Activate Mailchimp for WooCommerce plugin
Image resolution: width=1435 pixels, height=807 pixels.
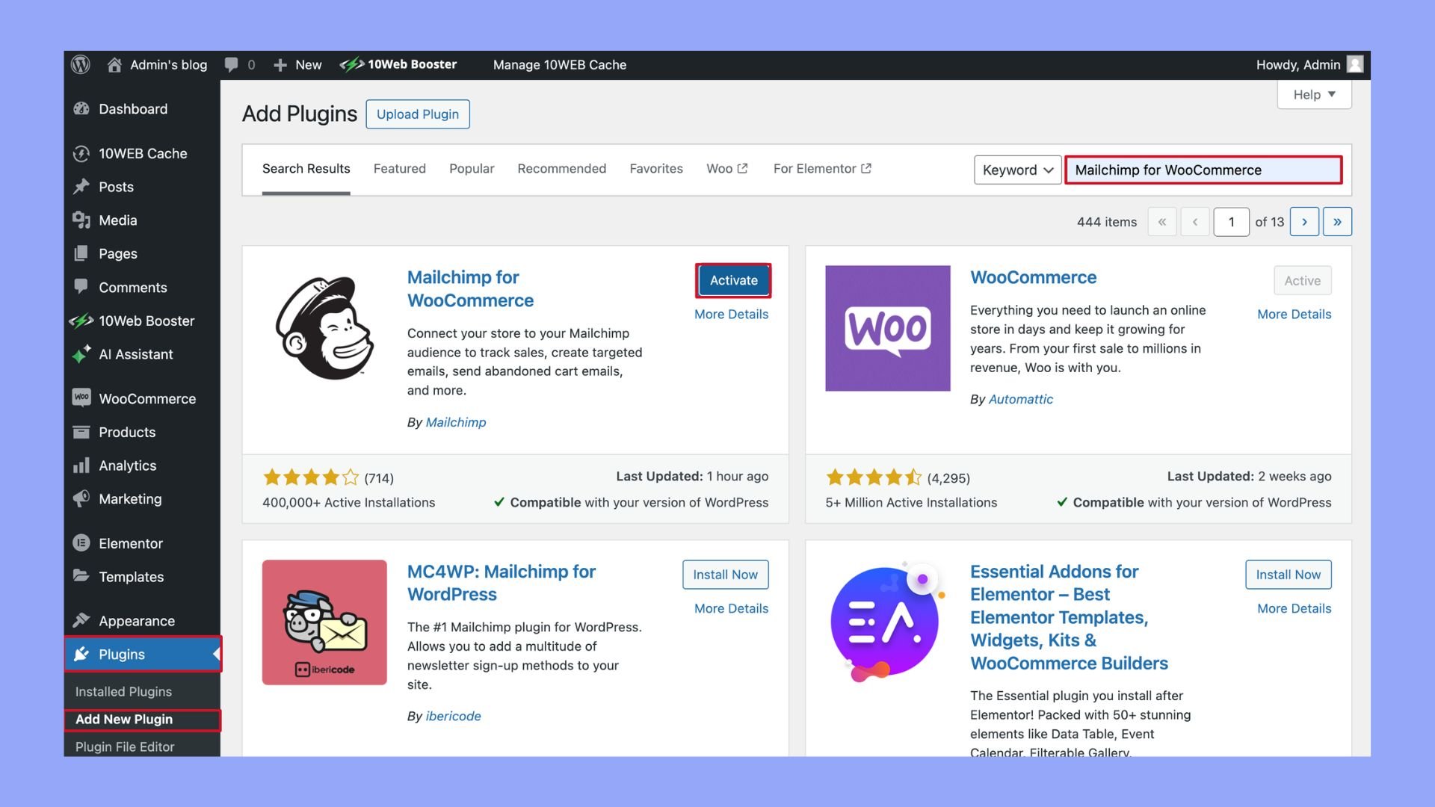733,280
